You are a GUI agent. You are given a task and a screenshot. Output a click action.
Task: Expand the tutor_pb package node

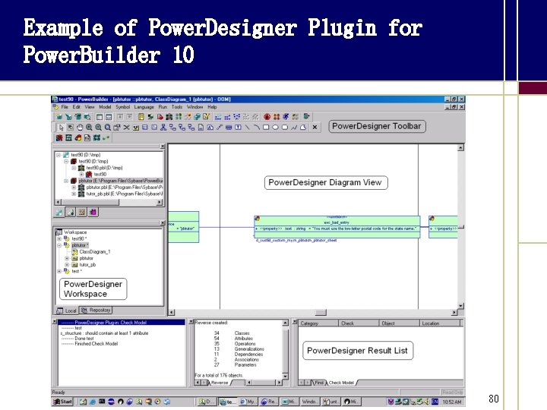[x=67, y=265]
